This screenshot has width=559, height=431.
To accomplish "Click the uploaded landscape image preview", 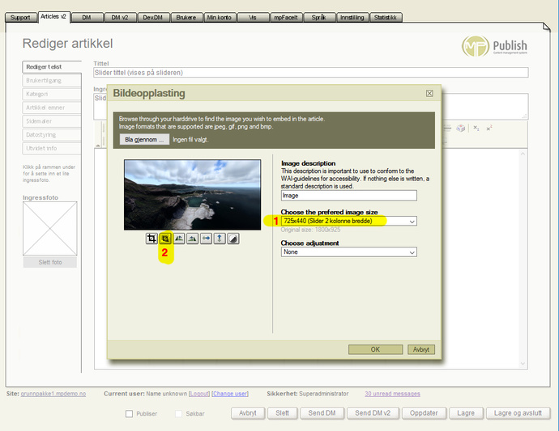I will [192, 194].
